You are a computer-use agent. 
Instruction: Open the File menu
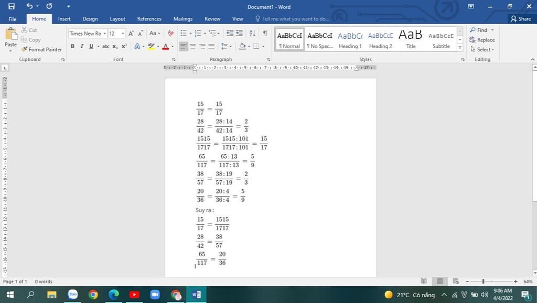point(13,19)
